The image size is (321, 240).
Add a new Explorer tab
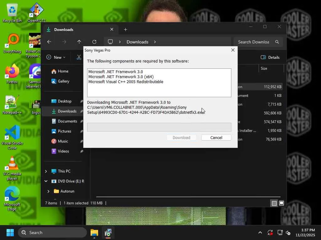click(x=125, y=30)
